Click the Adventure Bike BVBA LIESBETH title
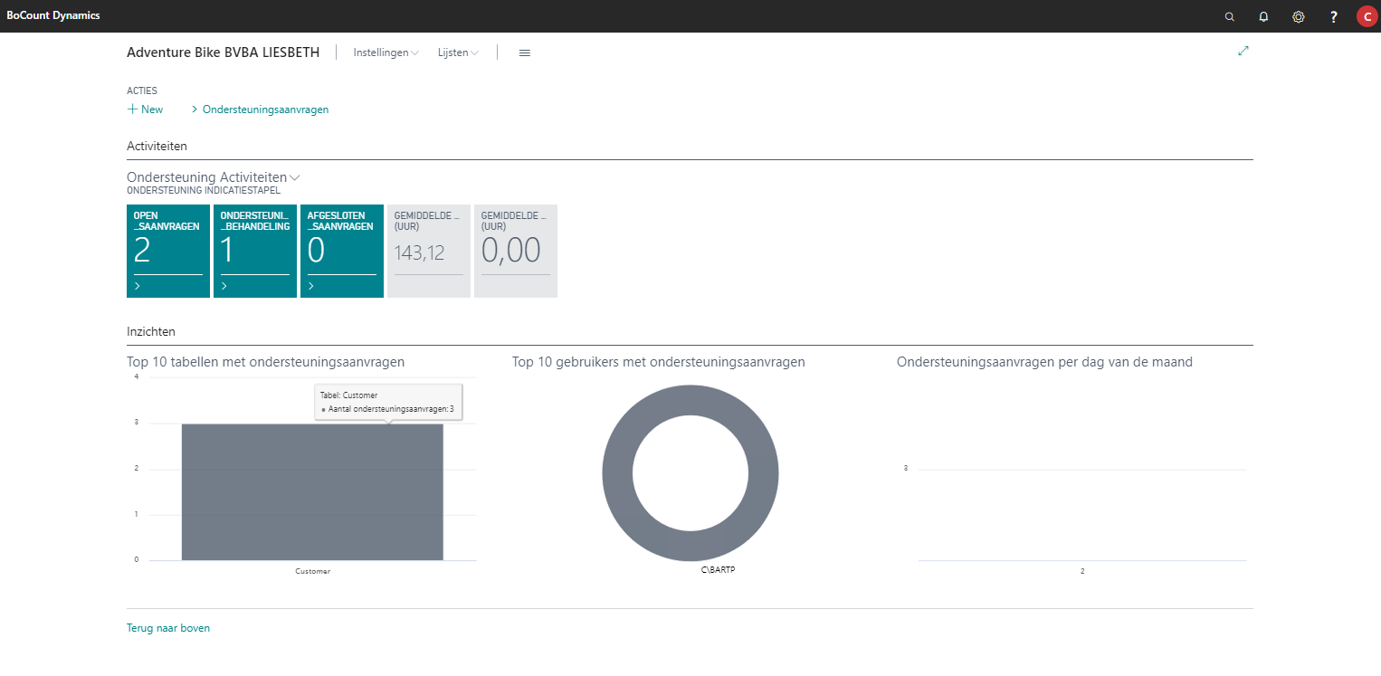 pos(223,52)
